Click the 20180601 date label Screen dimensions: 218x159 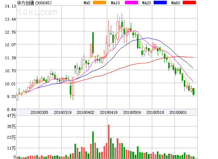[x=178, y=112]
